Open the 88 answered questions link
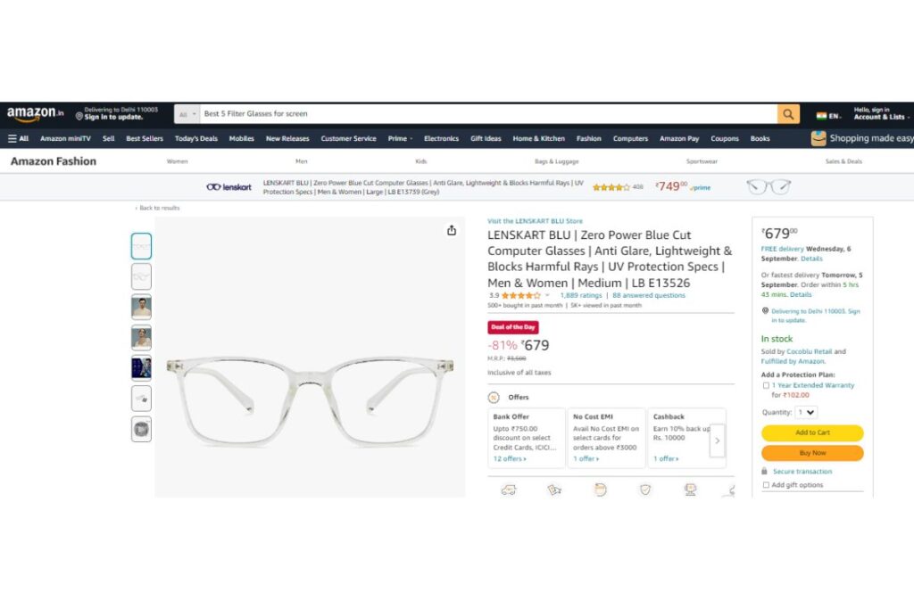This screenshot has height=609, width=914. tap(649, 296)
